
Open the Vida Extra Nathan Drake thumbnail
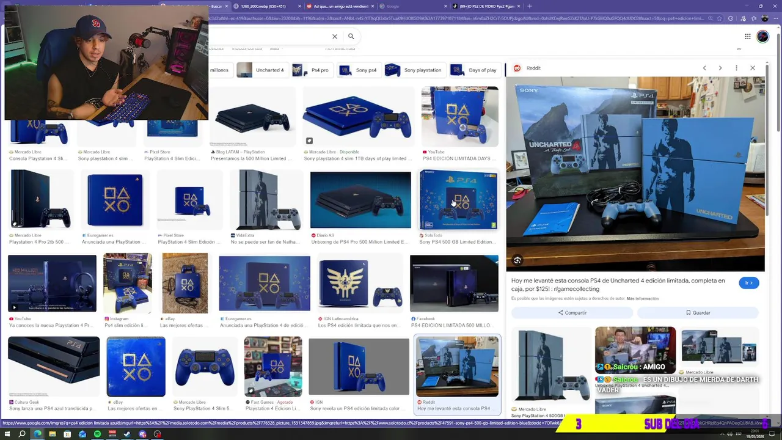[266, 200]
